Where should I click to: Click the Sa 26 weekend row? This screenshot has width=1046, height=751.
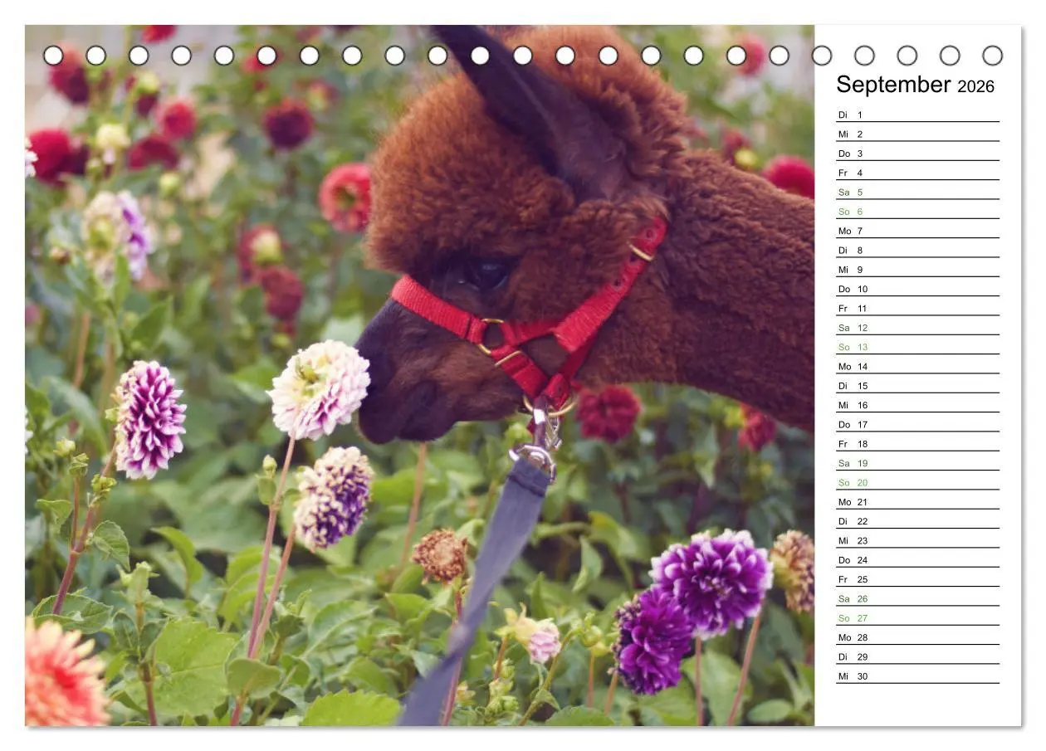click(917, 598)
